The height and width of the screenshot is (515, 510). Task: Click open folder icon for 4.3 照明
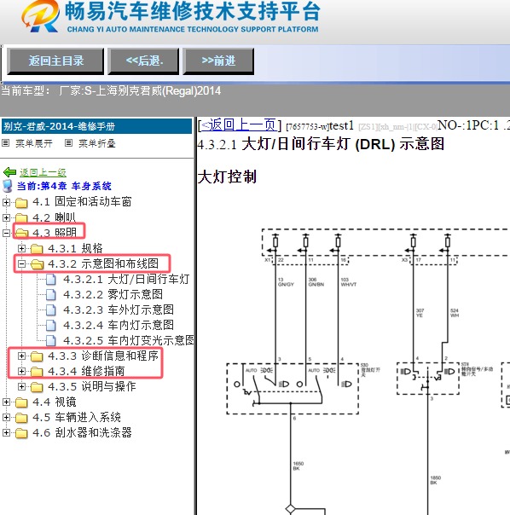tap(21, 233)
